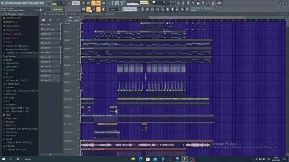Toggle wait for input recording icon
The image size is (289, 162).
[x=89, y=3]
